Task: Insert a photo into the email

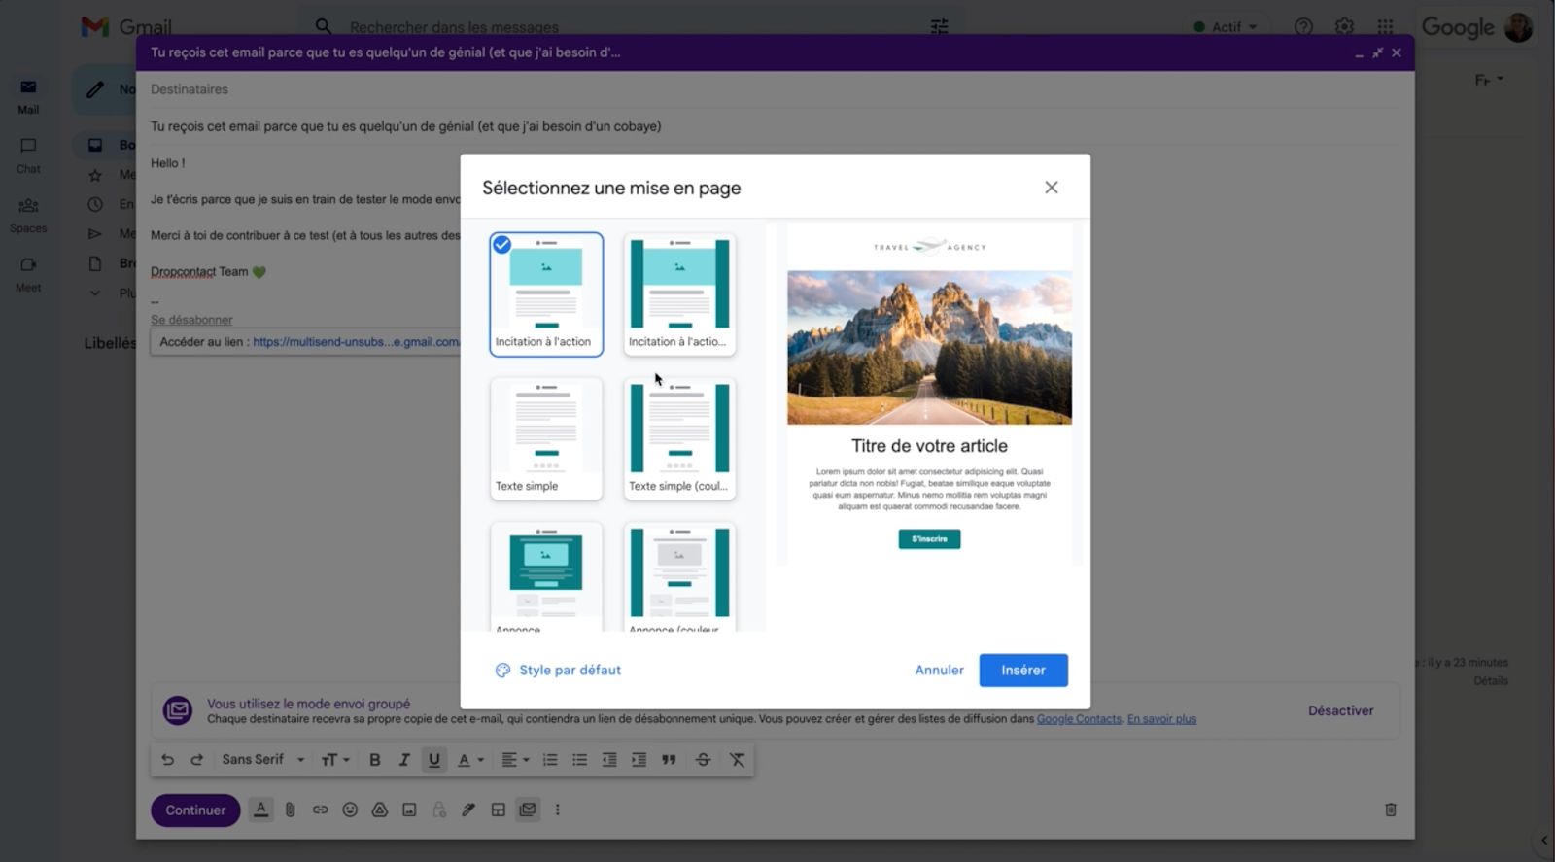Action: point(409,810)
